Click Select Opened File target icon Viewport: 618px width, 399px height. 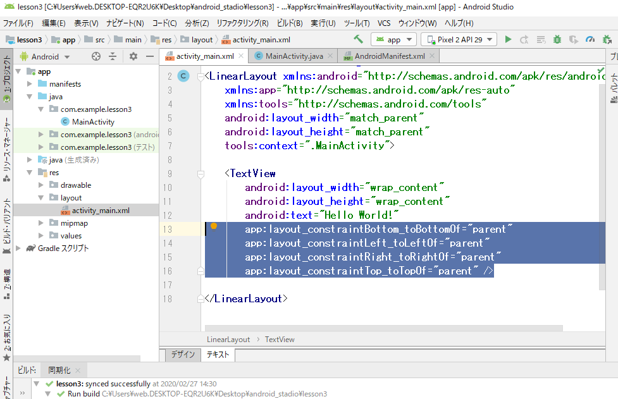[x=96, y=56]
